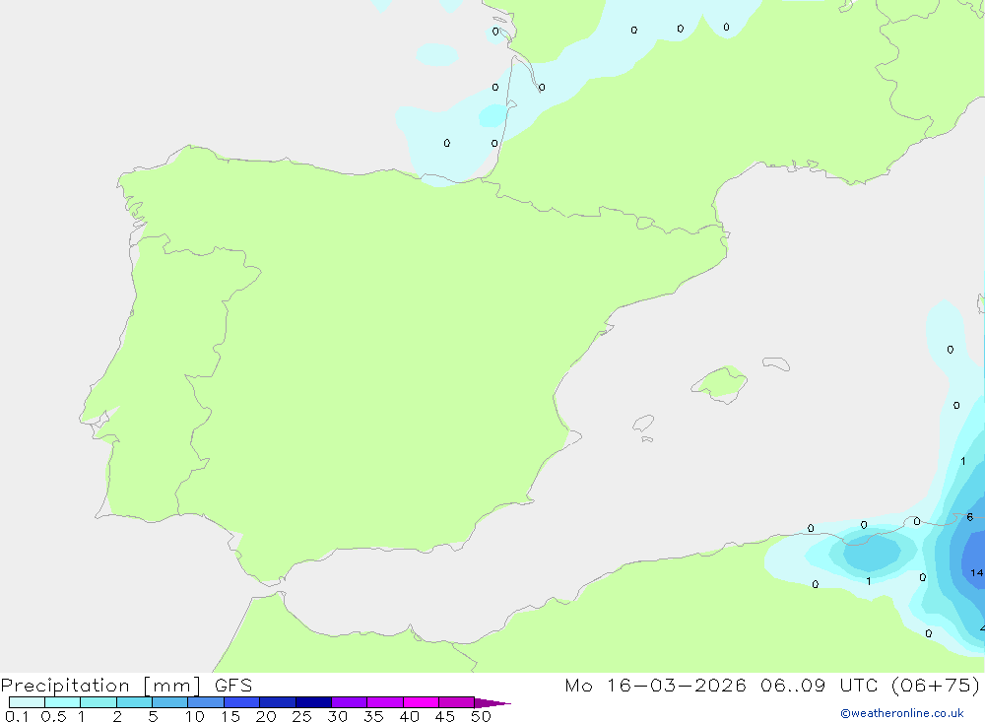Select the legend swatch between 15 and 20
This screenshot has height=722, width=985.
pyautogui.click(x=241, y=702)
